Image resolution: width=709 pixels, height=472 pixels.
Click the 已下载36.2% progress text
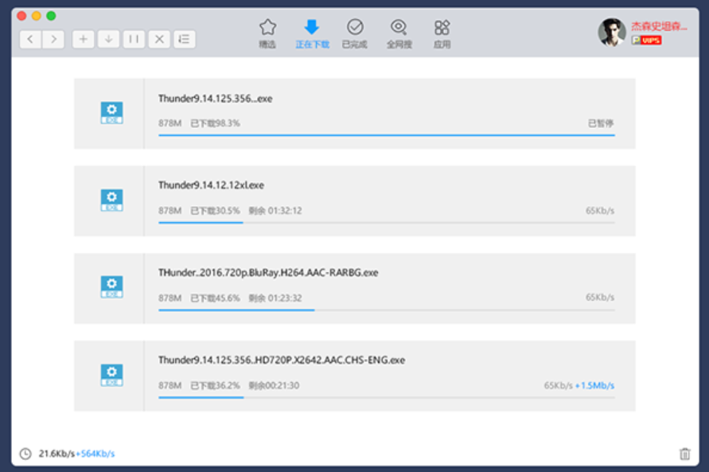click(x=215, y=386)
